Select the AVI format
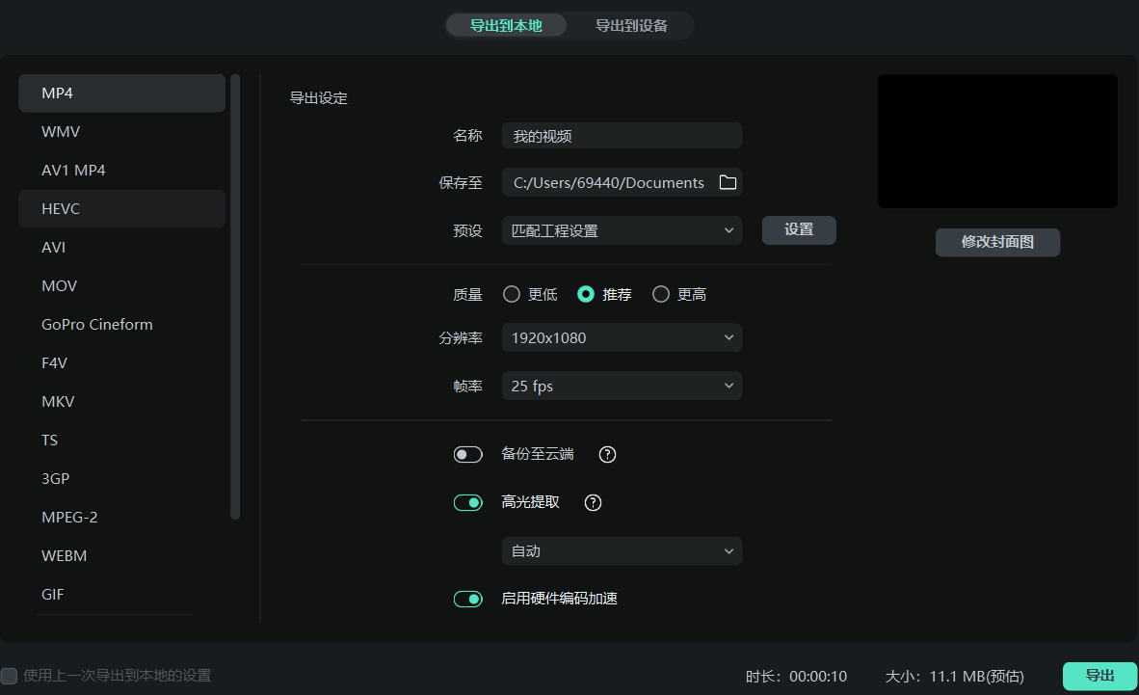This screenshot has height=695, width=1139. coord(122,247)
